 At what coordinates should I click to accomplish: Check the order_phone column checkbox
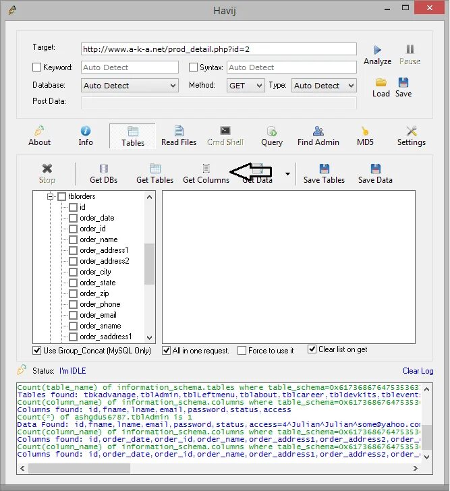pyautogui.click(x=73, y=304)
